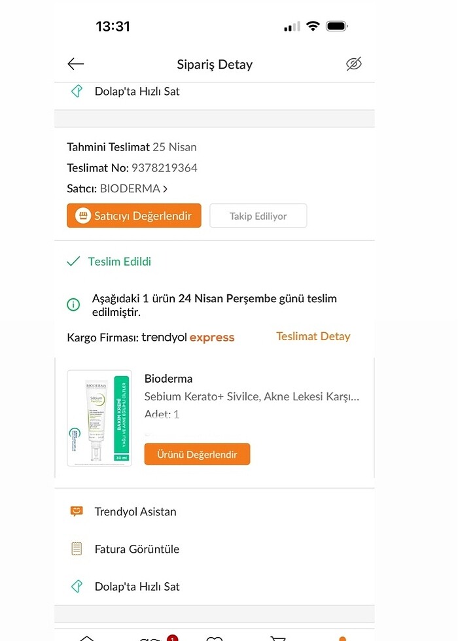
Task: Open the Teslimat Detay link
Action: [x=313, y=336]
